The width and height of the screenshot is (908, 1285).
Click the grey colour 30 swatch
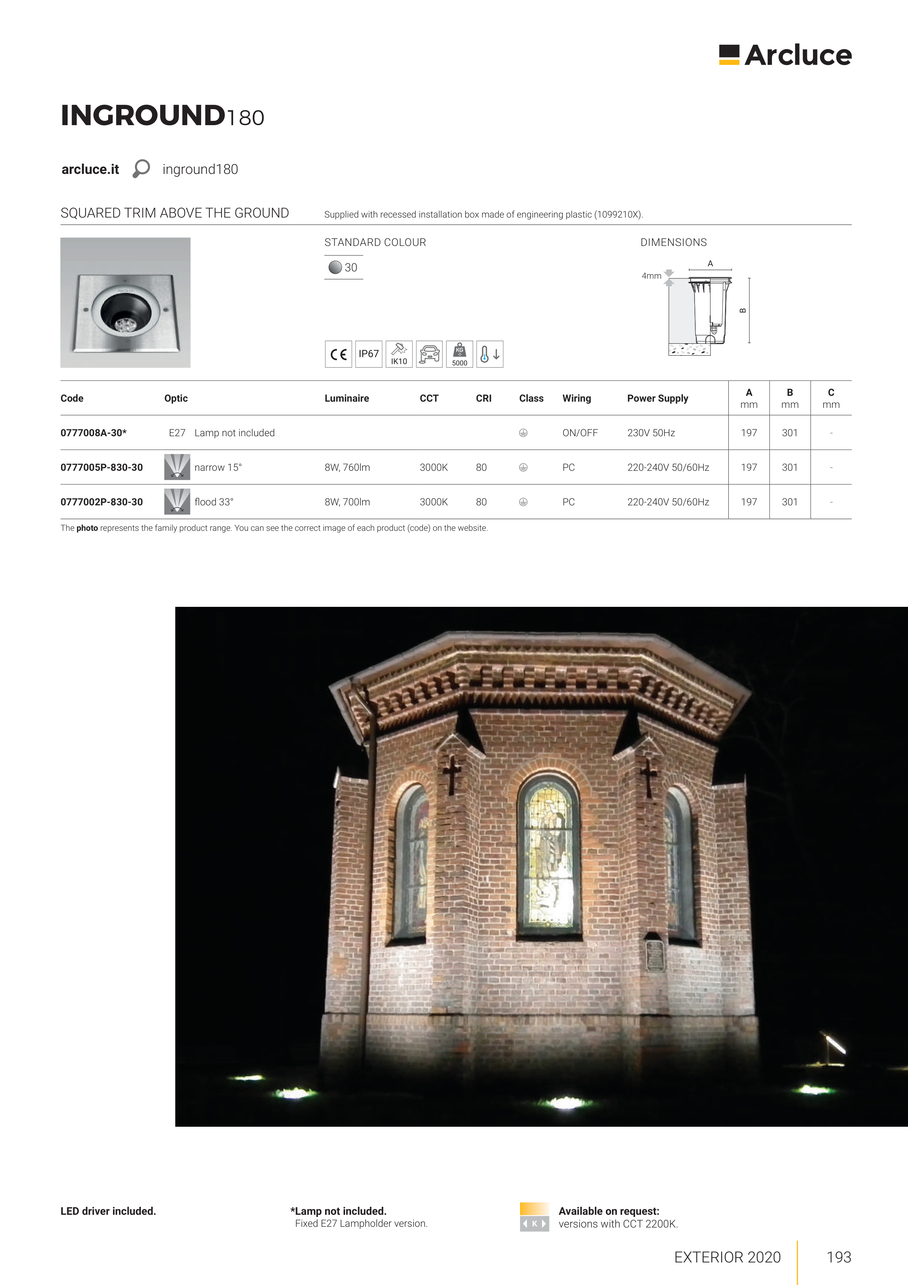pos(335,267)
